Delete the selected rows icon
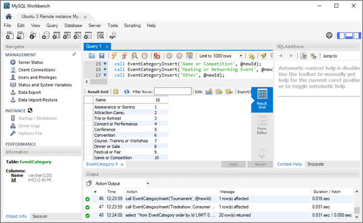The height and width of the screenshot is (223, 363). click(229, 92)
